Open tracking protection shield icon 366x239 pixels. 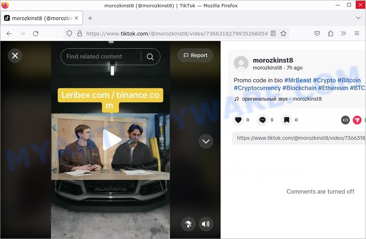69,34
